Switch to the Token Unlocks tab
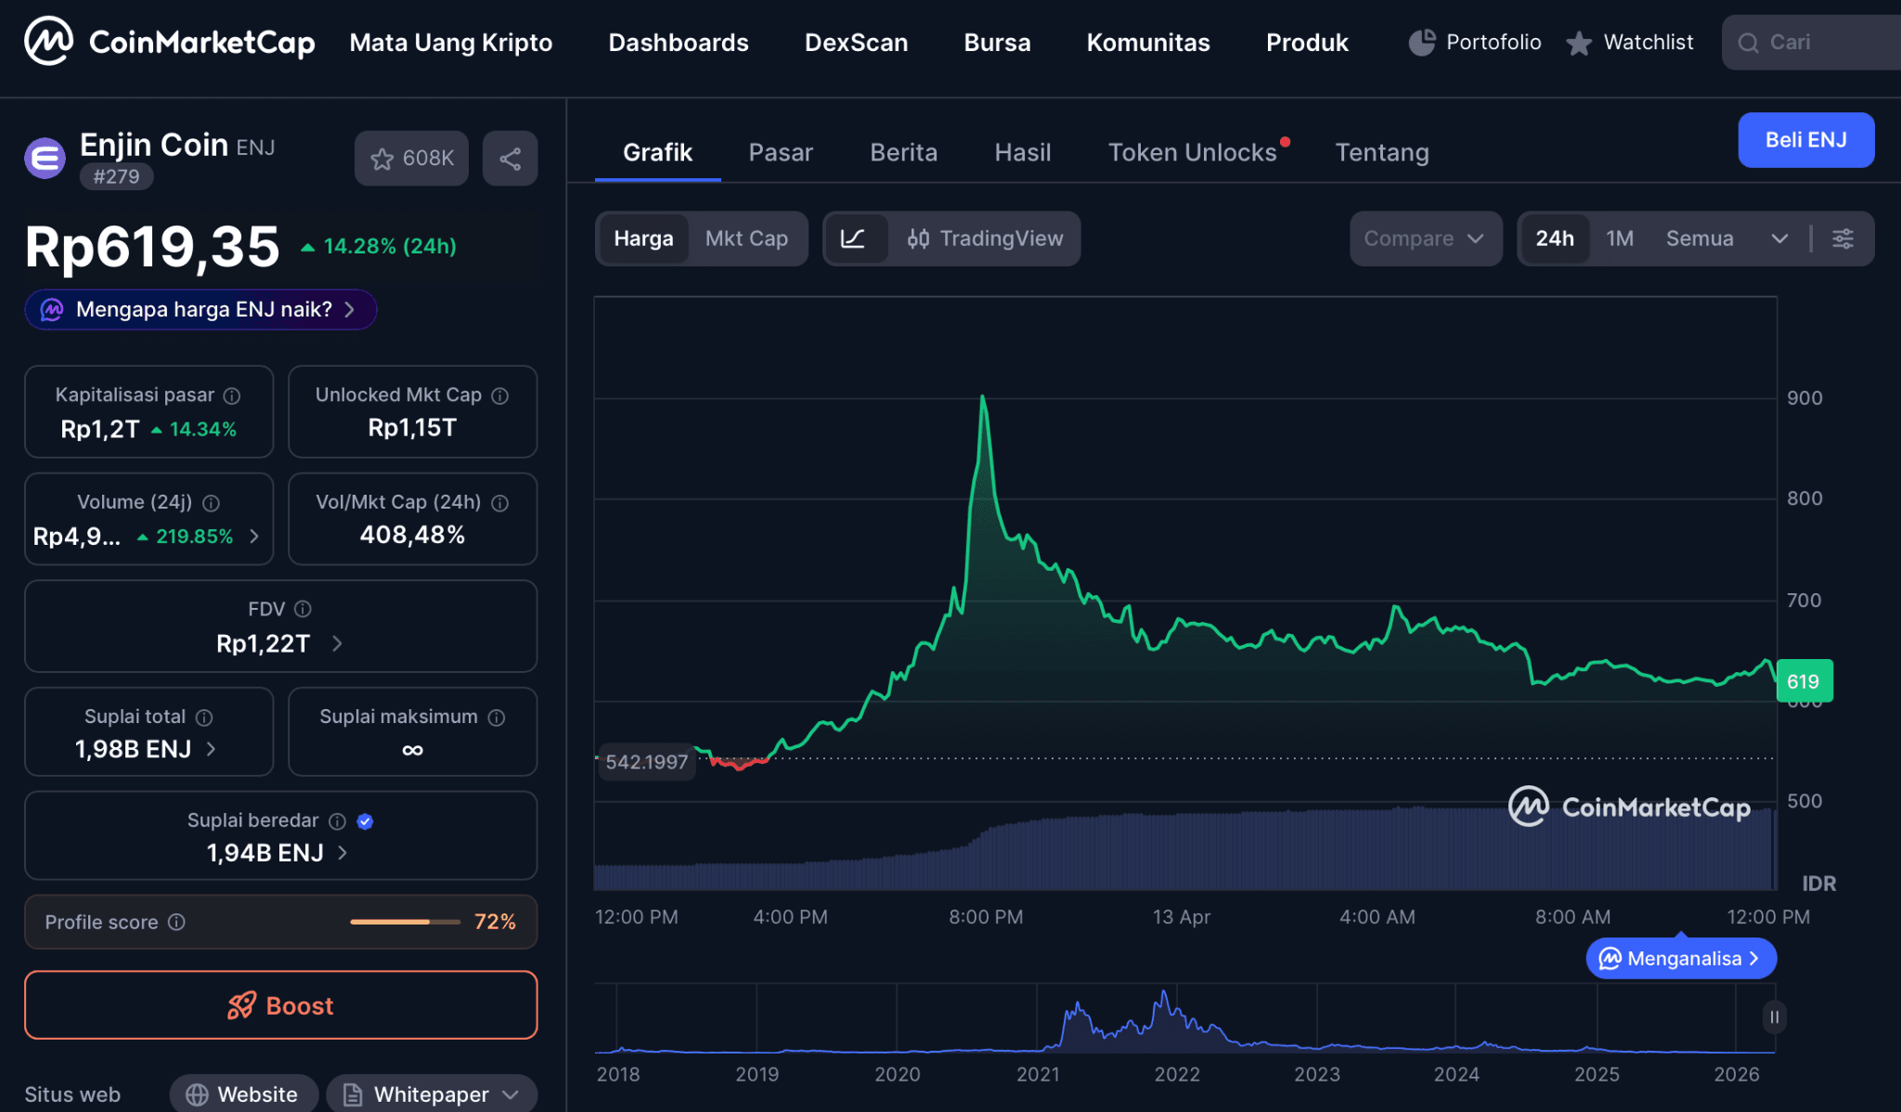Viewport: 1901px width, 1112px height. [x=1192, y=152]
